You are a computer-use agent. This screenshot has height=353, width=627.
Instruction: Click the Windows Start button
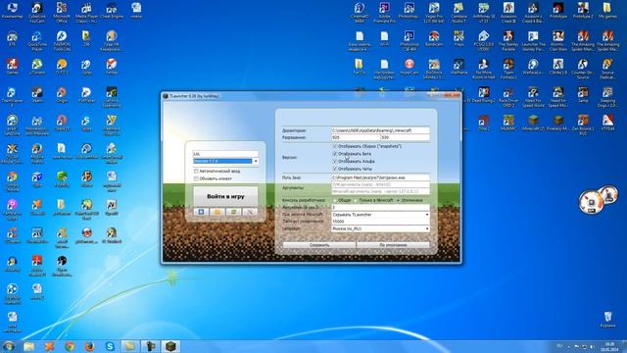pos(8,346)
